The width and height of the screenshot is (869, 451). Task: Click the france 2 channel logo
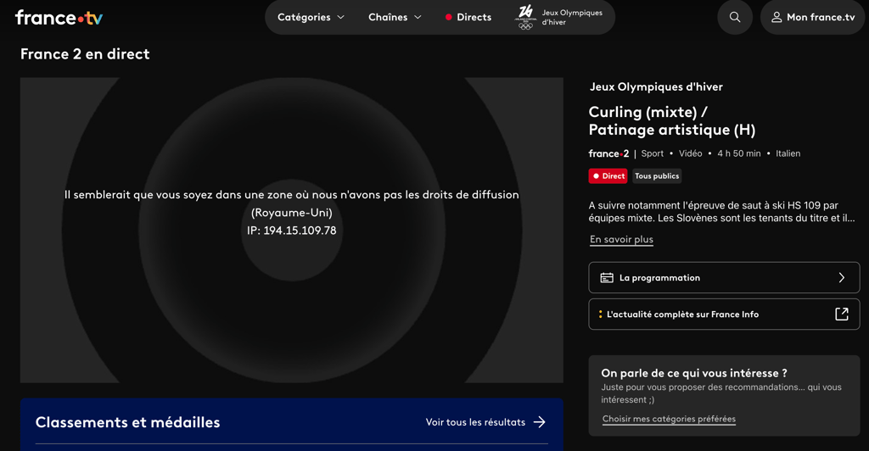coord(608,153)
